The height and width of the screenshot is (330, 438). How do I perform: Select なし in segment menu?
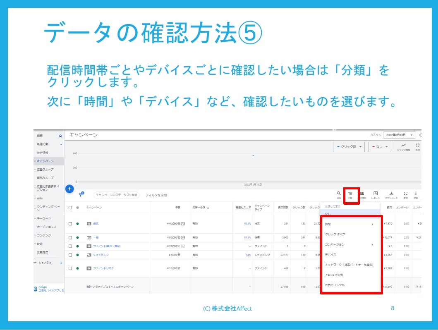pos(328,214)
